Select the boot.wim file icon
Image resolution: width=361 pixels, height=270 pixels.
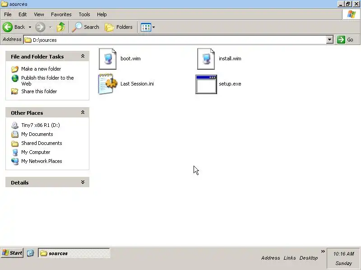107,59
